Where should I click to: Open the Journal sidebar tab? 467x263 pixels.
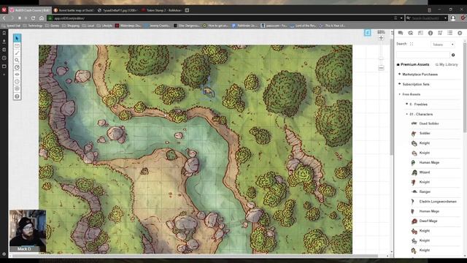(420, 33)
